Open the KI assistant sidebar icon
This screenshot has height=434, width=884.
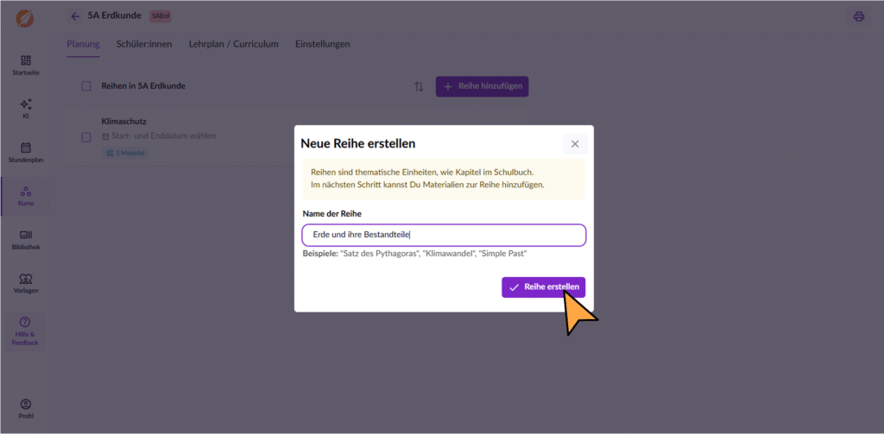(x=25, y=108)
